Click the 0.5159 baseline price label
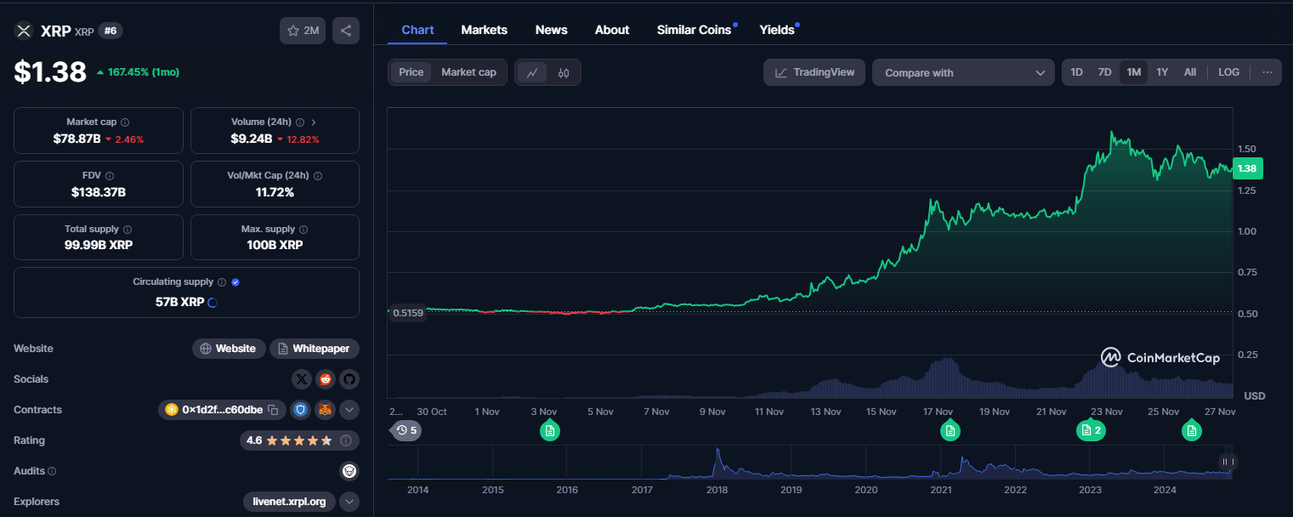Image resolution: width=1293 pixels, height=517 pixels. [x=406, y=312]
